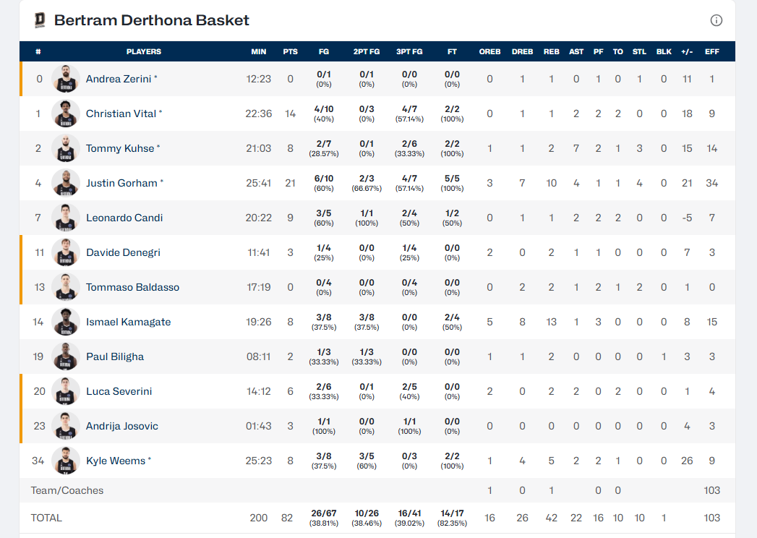Click the info icon at top right
Image resolution: width=757 pixels, height=538 pixels.
717,20
